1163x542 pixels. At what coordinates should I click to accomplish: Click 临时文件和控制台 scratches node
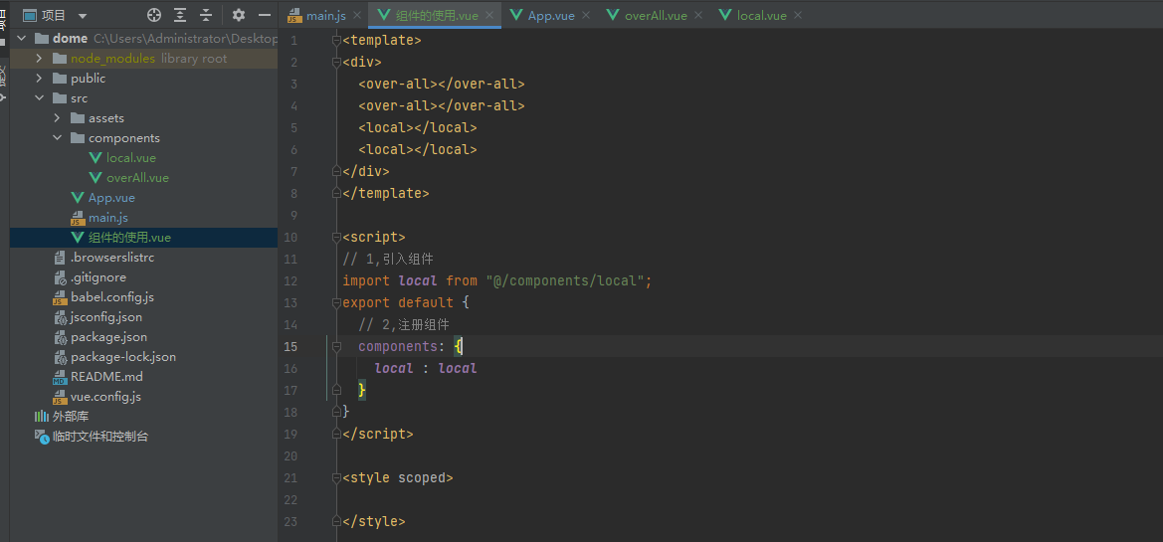(100, 437)
